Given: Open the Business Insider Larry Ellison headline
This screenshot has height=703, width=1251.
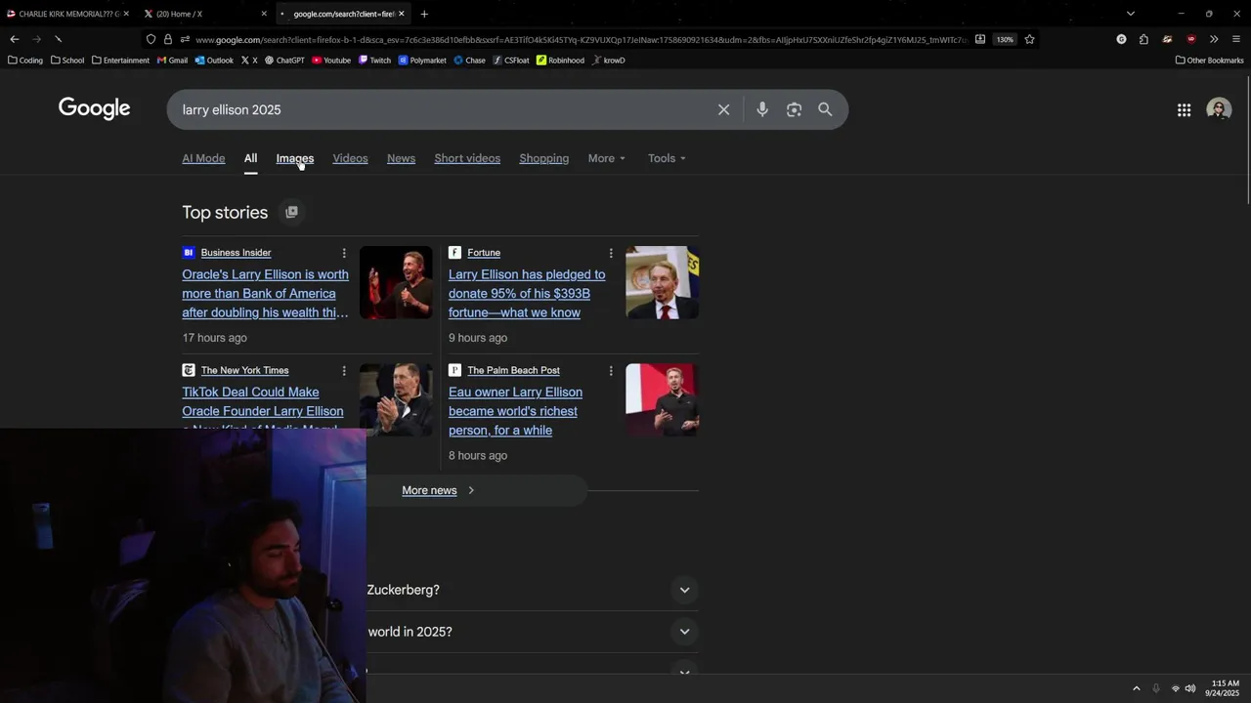Looking at the screenshot, I should (265, 294).
